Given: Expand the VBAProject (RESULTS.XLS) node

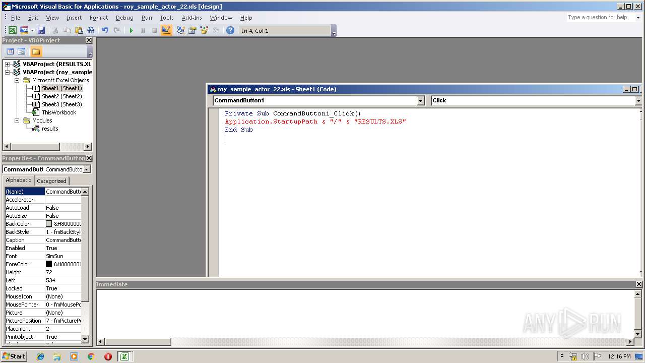Looking at the screenshot, I should tap(8, 64).
